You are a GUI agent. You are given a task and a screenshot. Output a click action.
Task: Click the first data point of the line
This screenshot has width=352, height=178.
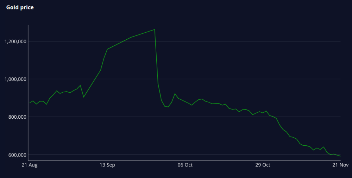(x=30, y=103)
